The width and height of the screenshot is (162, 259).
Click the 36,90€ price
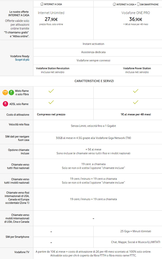pyautogui.click(x=136, y=19)
